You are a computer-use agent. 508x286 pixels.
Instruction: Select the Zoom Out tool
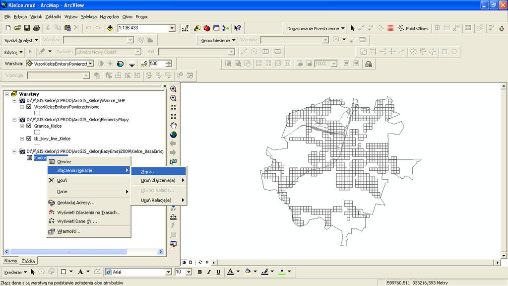(x=173, y=98)
